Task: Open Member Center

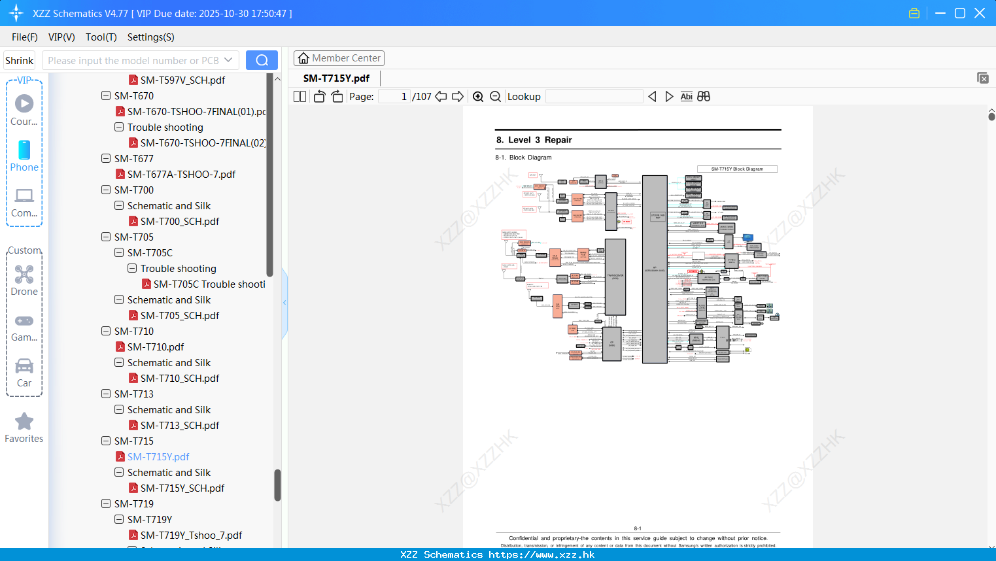Action: click(339, 58)
